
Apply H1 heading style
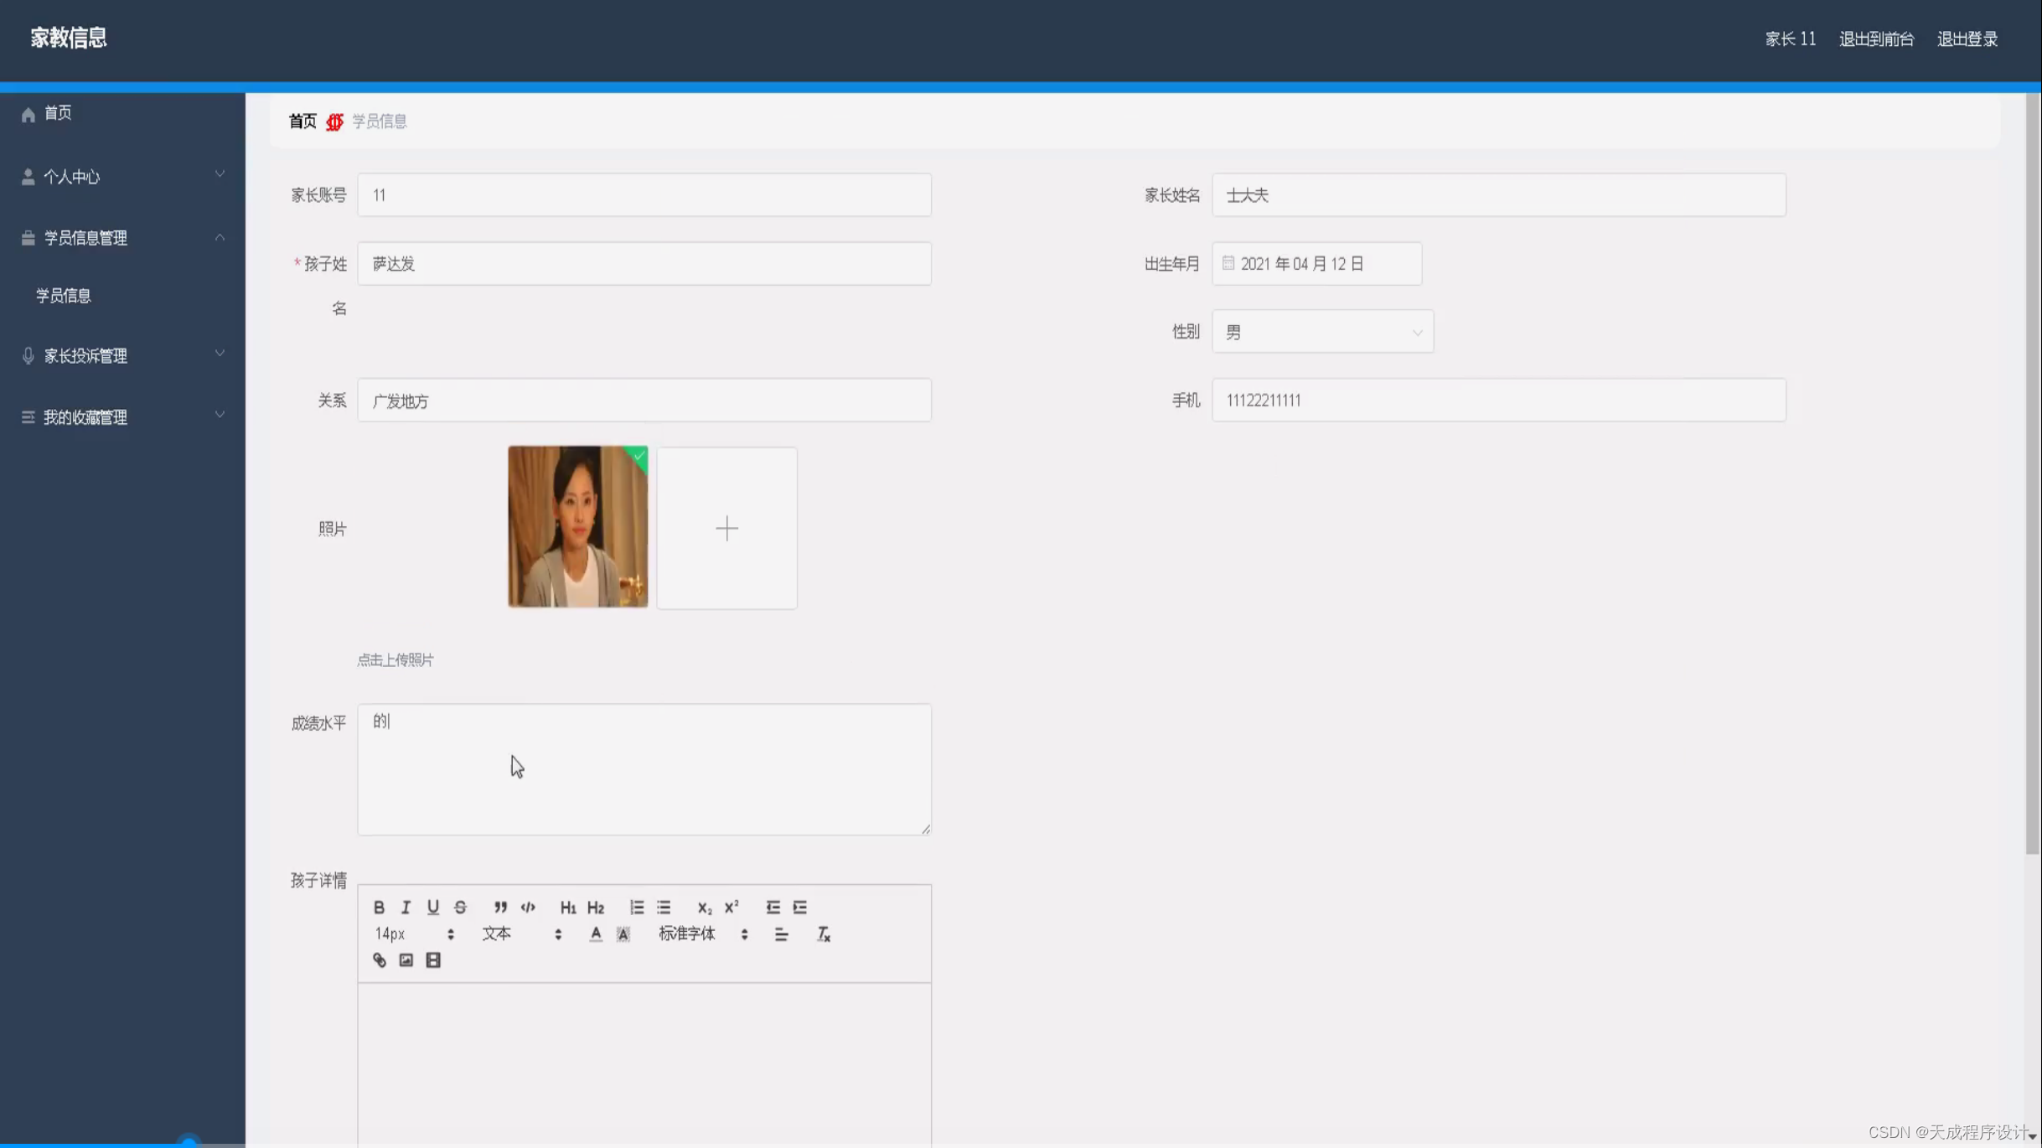coord(568,907)
